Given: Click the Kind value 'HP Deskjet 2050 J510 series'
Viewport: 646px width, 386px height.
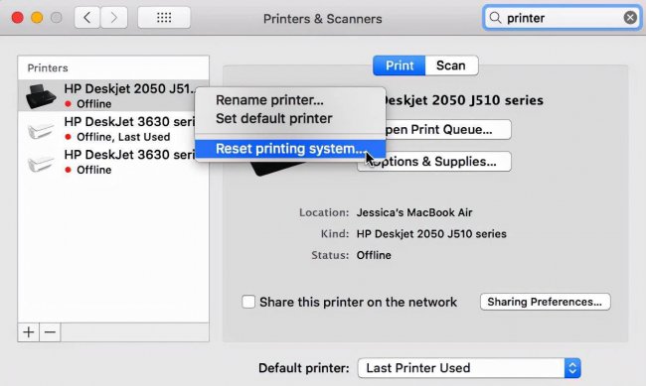Looking at the screenshot, I should (431, 234).
